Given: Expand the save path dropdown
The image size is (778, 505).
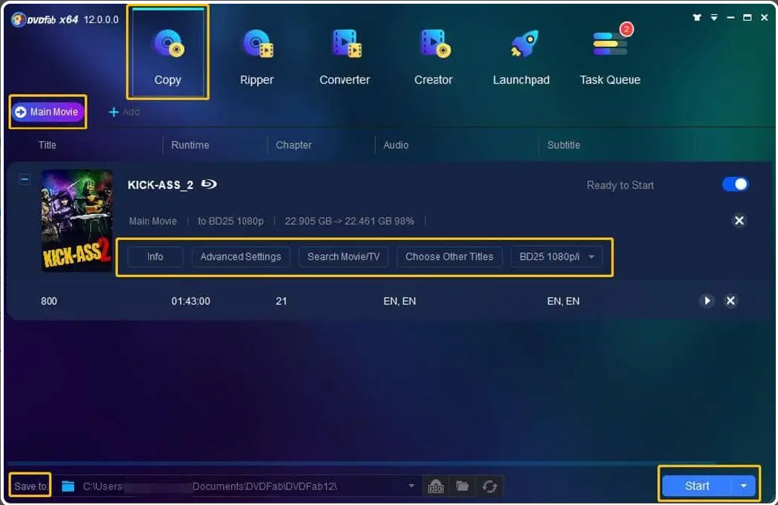Looking at the screenshot, I should coord(411,486).
